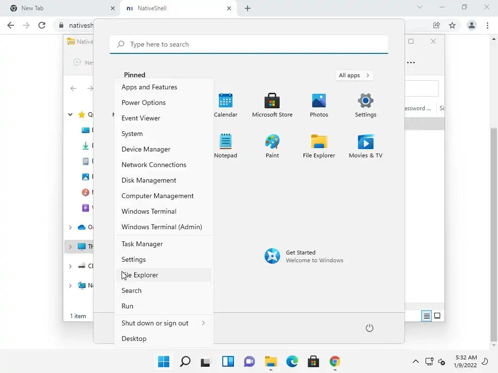The image size is (498, 373).
Task: Expand Network in Explorer sidebar
Action: pos(70,286)
